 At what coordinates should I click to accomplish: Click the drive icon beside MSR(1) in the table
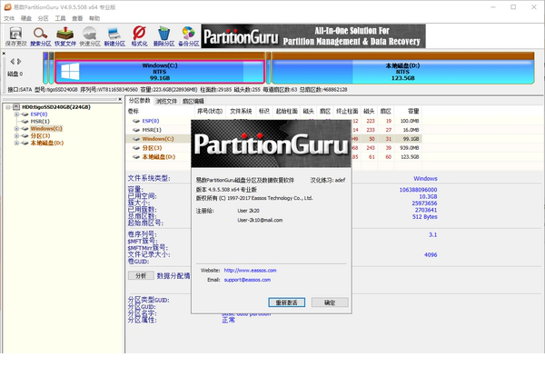click(x=136, y=130)
